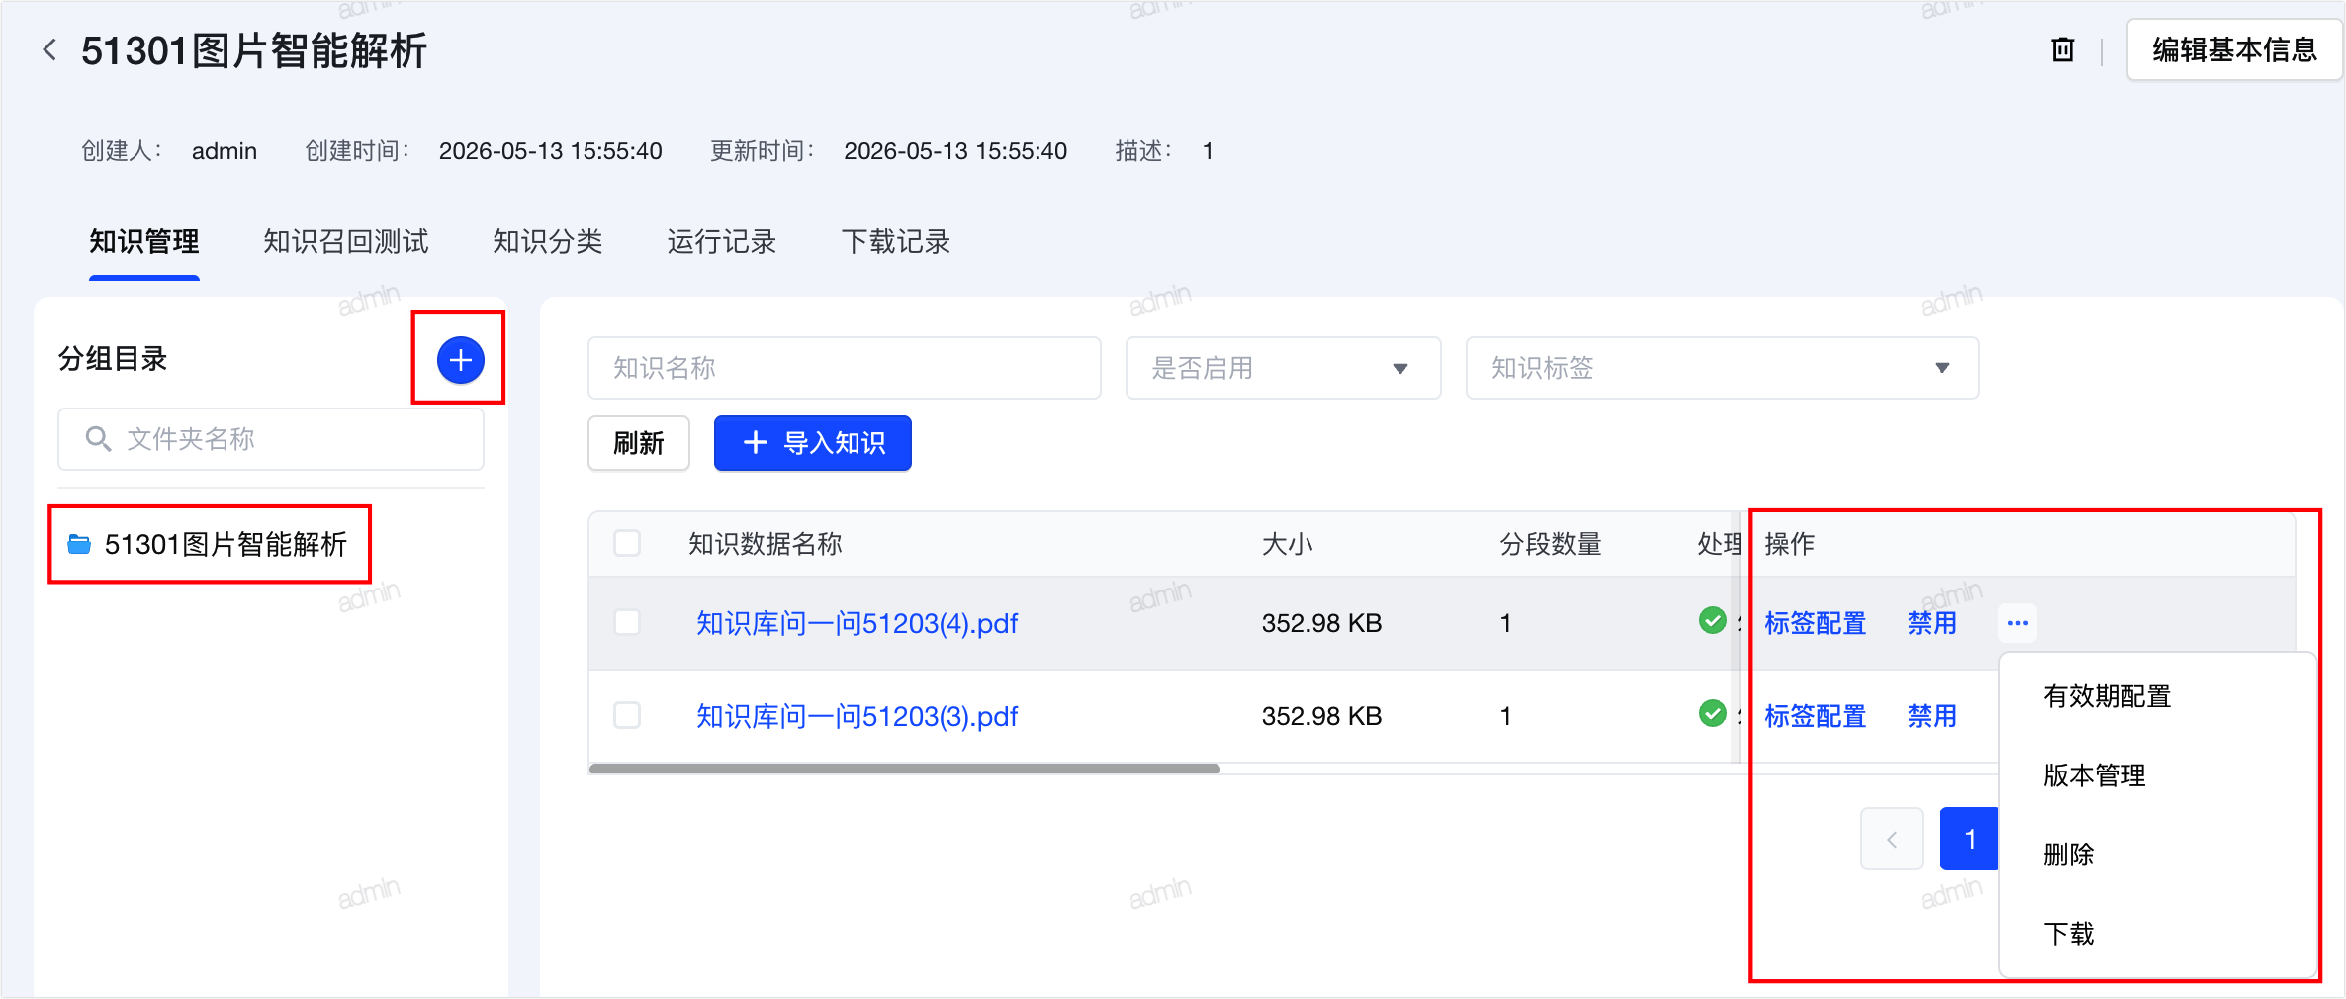Click the trash delete icon in header
The width and height of the screenshot is (2346, 999).
[2062, 50]
